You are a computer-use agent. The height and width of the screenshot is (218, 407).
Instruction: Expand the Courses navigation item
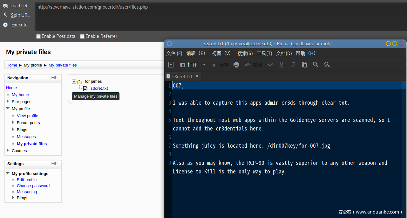[8, 151]
